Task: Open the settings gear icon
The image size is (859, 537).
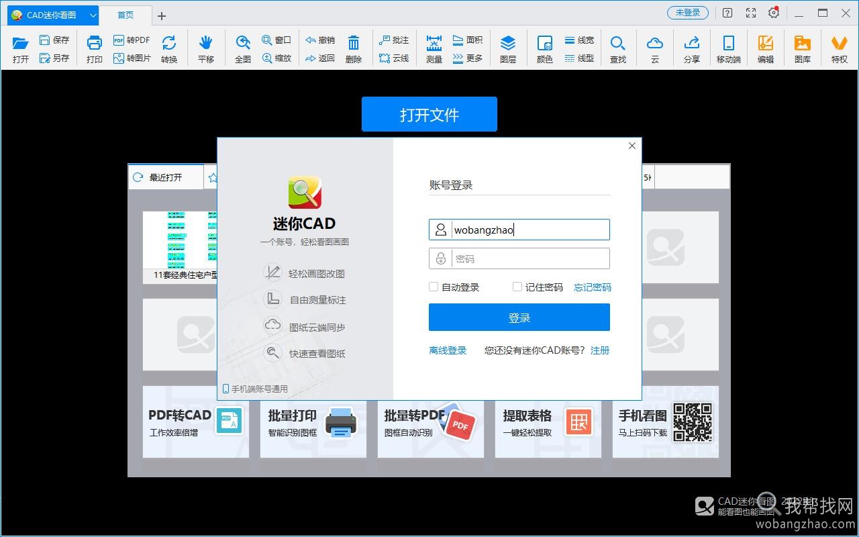Action: click(774, 13)
